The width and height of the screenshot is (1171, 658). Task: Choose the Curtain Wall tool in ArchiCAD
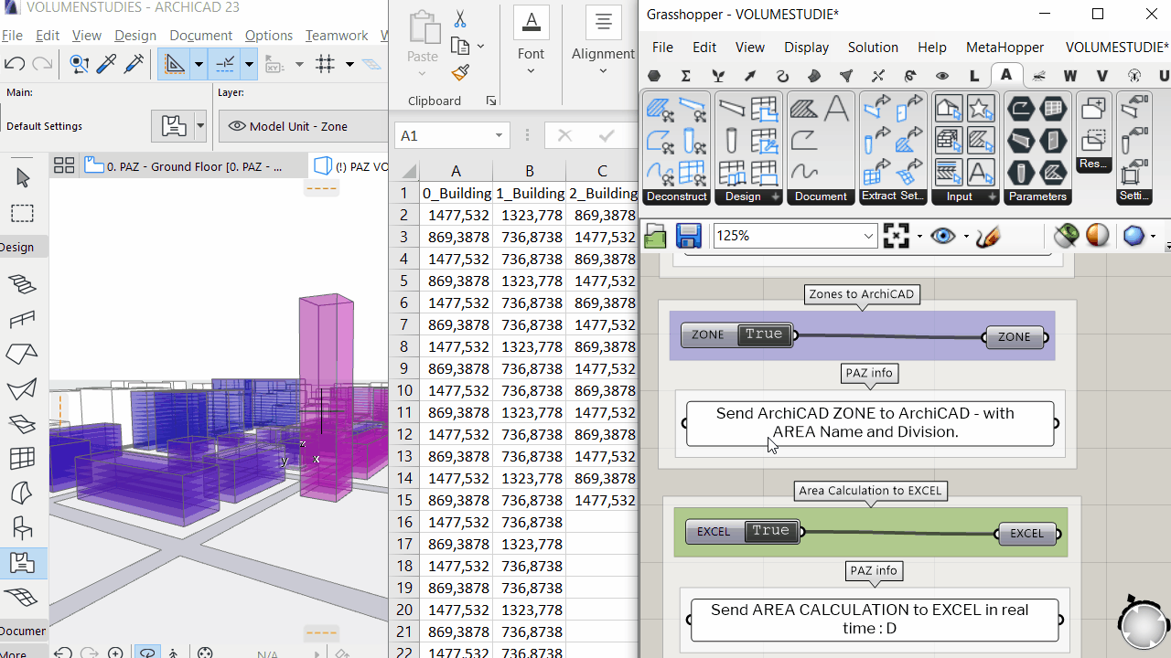(23, 459)
